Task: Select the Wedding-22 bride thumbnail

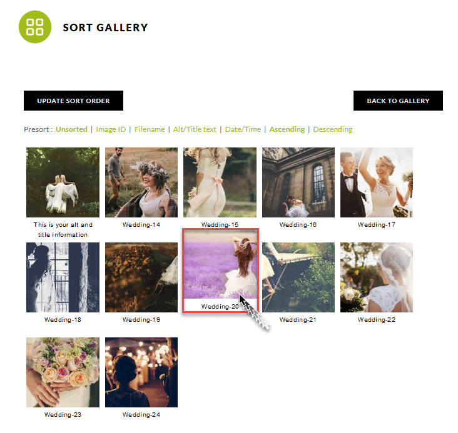Action: 377,277
